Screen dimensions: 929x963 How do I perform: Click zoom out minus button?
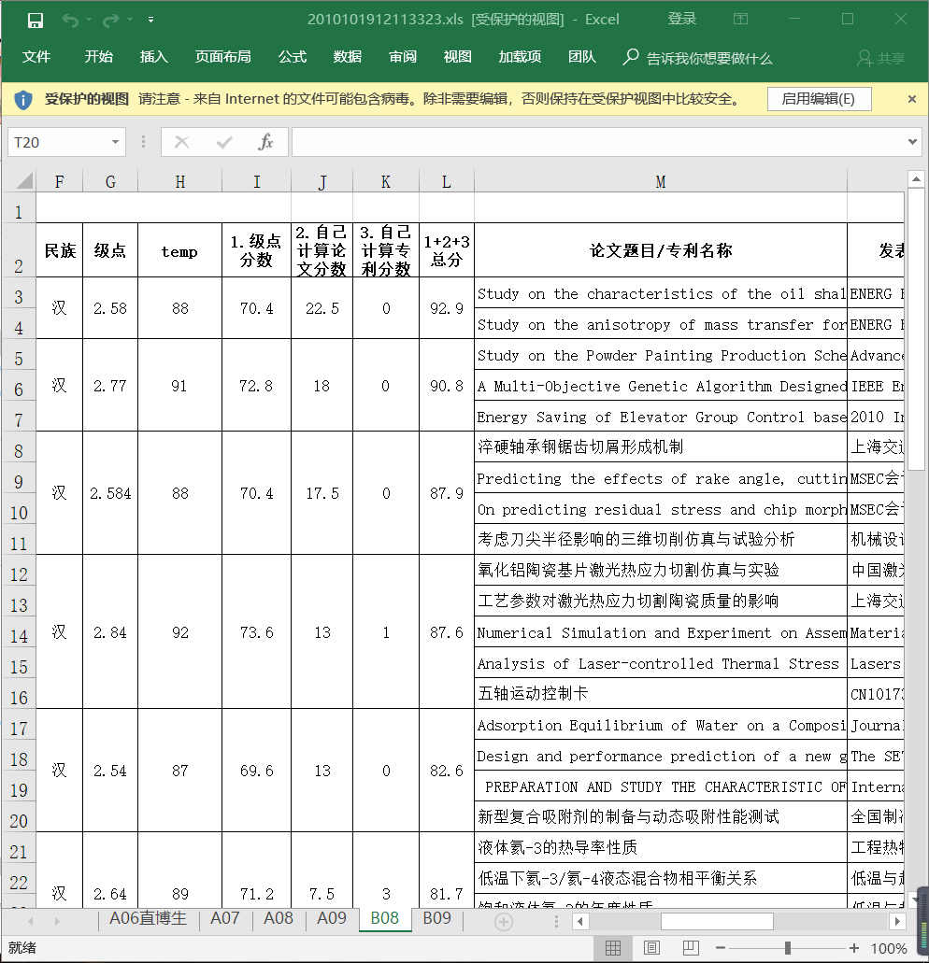(722, 948)
